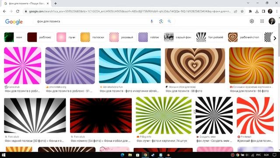Select the 'roblox' filter chip

[150, 37]
